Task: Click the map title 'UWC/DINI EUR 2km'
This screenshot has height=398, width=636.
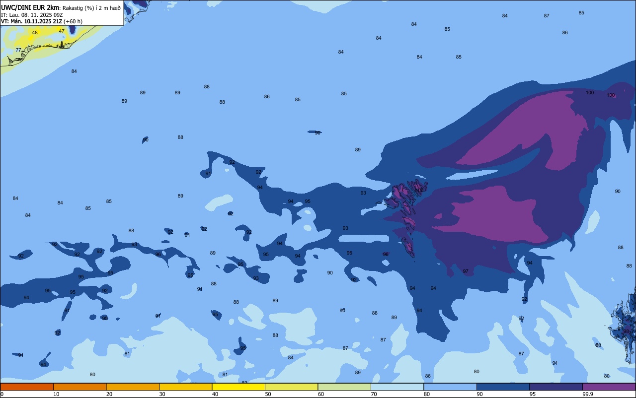Action: tap(30, 7)
